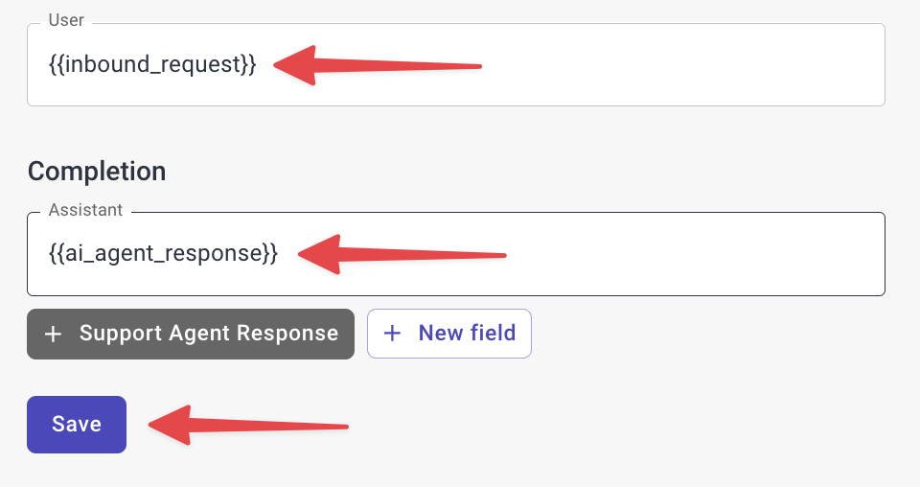The image size is (920, 487).
Task: Click the {{inbound_request}} template variable text
Action: pos(152,65)
